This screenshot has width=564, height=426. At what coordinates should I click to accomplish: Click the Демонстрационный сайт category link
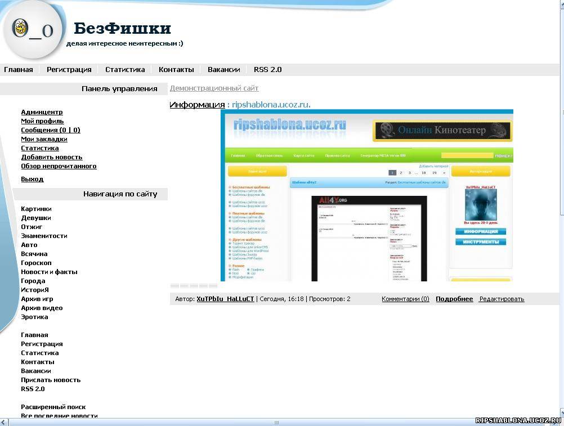pyautogui.click(x=214, y=88)
